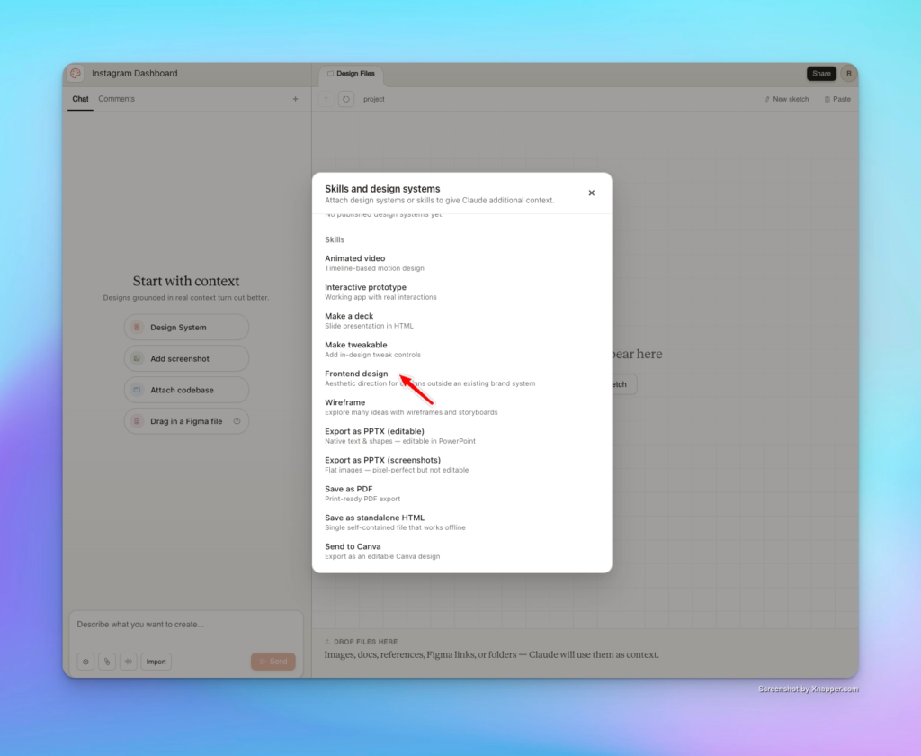Click the Import button
This screenshot has width=921, height=756.
coord(156,661)
